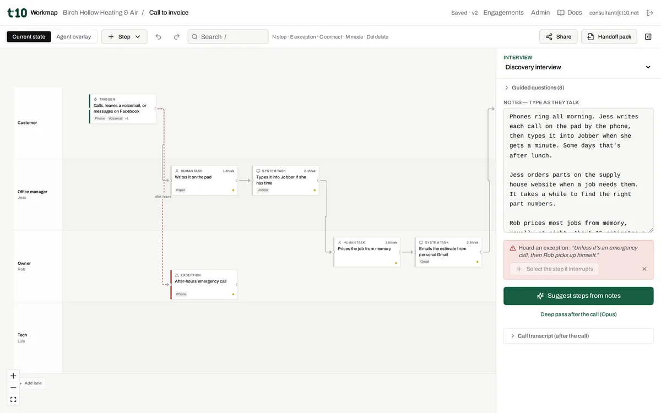This screenshot has height=413, width=661.
Task: Click into the Search field
Action: point(228,37)
